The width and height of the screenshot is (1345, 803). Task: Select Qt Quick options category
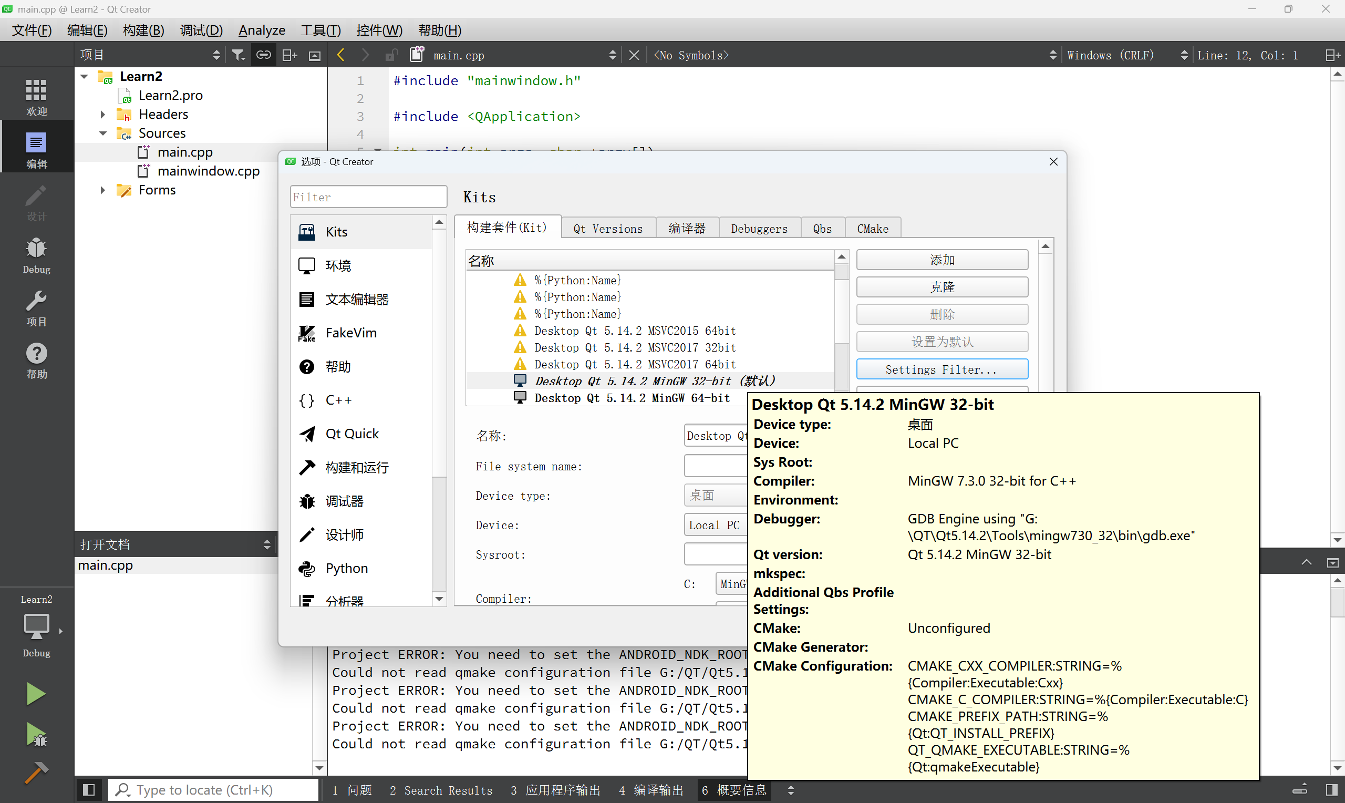[x=361, y=434]
